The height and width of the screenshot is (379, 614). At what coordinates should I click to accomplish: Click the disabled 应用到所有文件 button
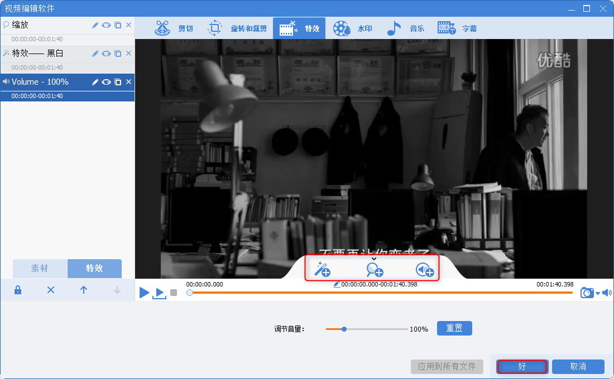[447, 367]
